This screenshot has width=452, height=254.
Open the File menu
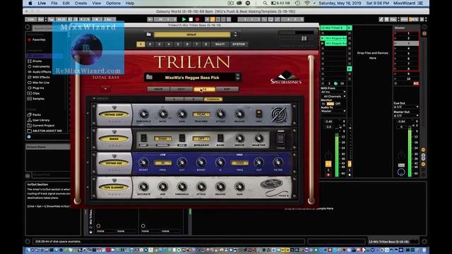coord(54,3)
